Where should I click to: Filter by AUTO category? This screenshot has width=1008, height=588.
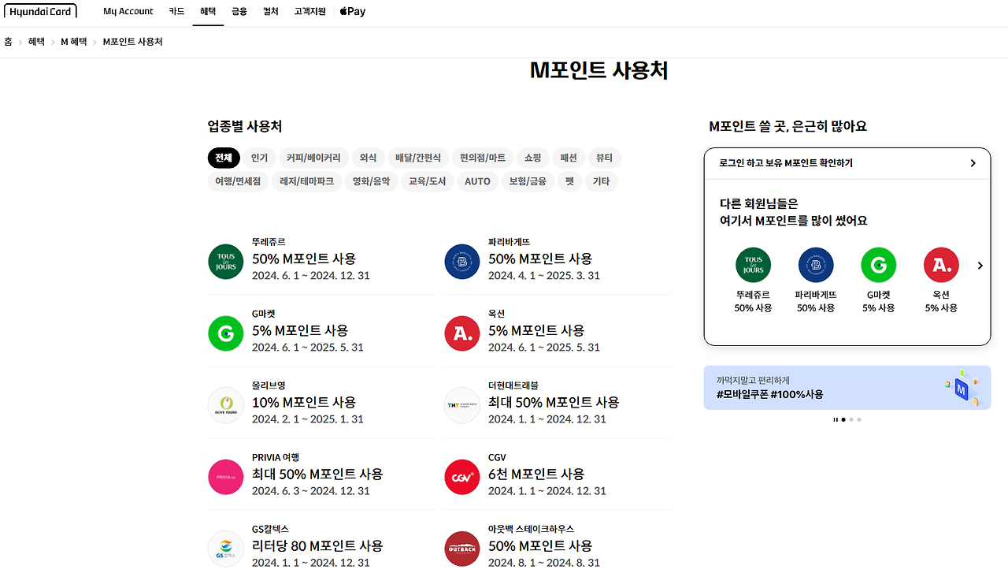pos(477,181)
